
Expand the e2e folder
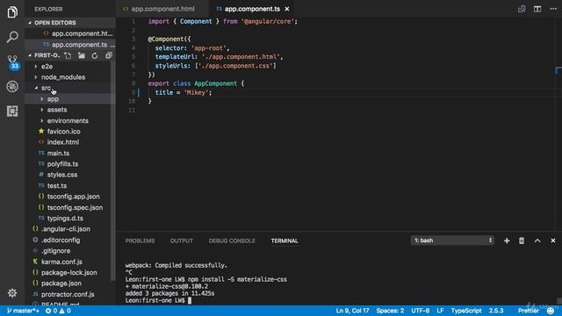(47, 67)
